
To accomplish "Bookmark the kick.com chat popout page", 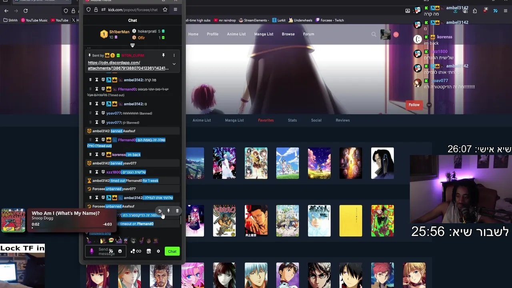I will 165,10.
